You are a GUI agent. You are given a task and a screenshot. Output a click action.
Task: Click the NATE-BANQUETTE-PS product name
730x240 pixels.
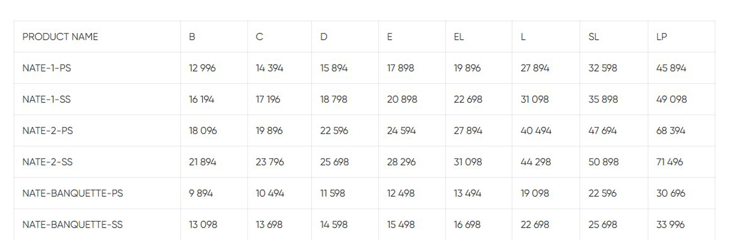pos(73,193)
